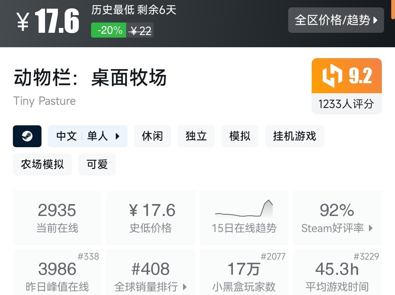View the 1233人评分 rating count
The height and width of the screenshot is (295, 395).
click(347, 104)
